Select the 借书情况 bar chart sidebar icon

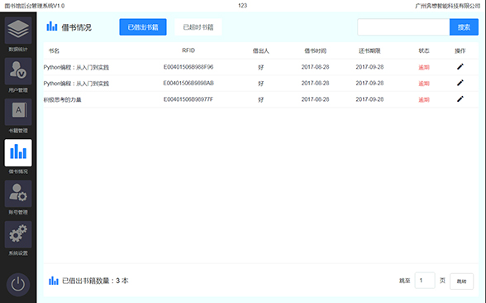[18, 152]
